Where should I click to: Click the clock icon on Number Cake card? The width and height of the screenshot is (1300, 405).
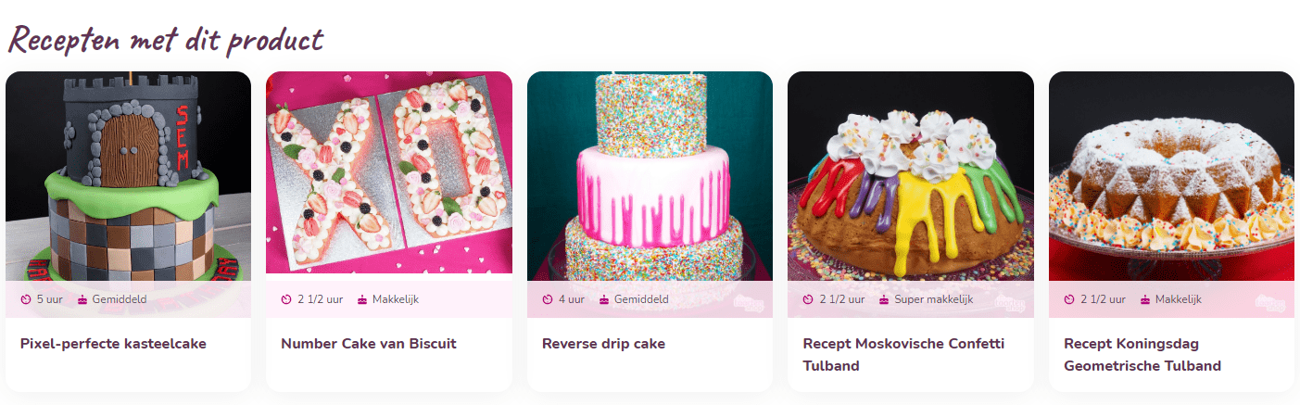pos(286,299)
